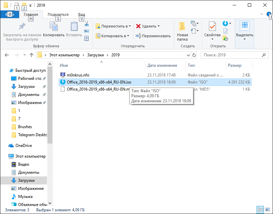Go up one level with up arrow
Viewport: 273px width, 214px height.
32,55
